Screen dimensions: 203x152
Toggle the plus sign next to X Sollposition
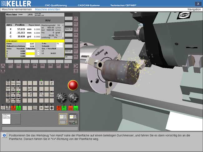click(38, 51)
